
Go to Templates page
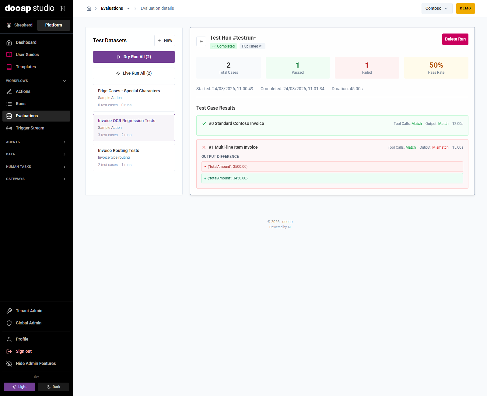point(36,67)
